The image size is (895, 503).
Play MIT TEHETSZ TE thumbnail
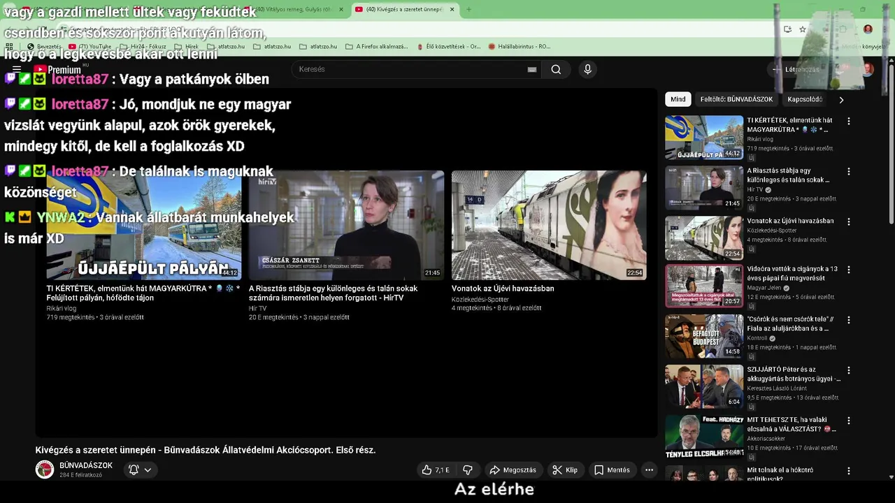703,437
